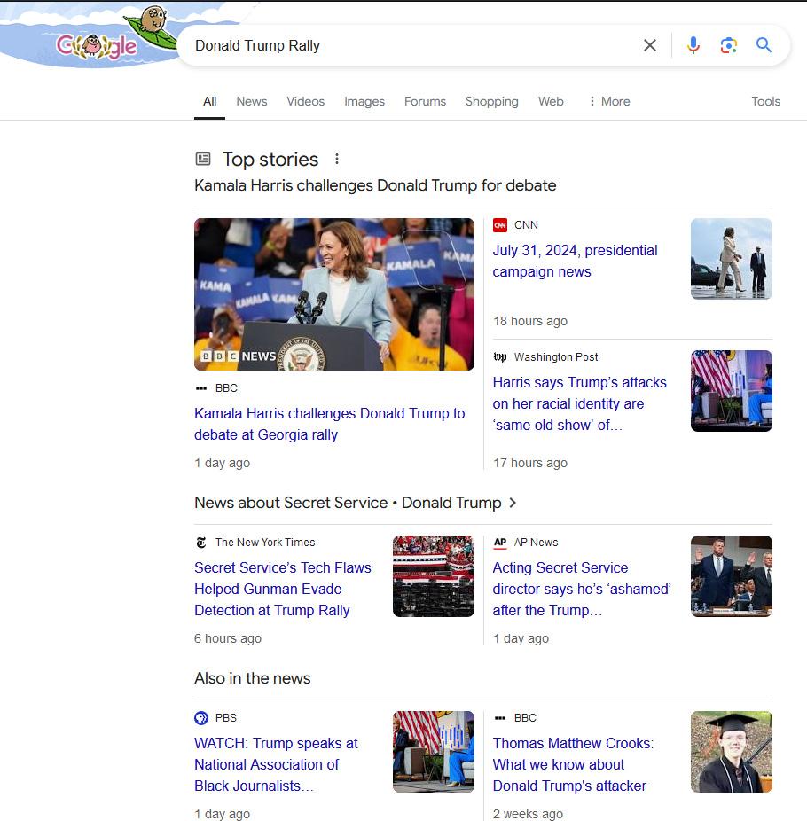Open New York Times rally thumbnail
This screenshot has height=821, width=807.
click(x=434, y=576)
